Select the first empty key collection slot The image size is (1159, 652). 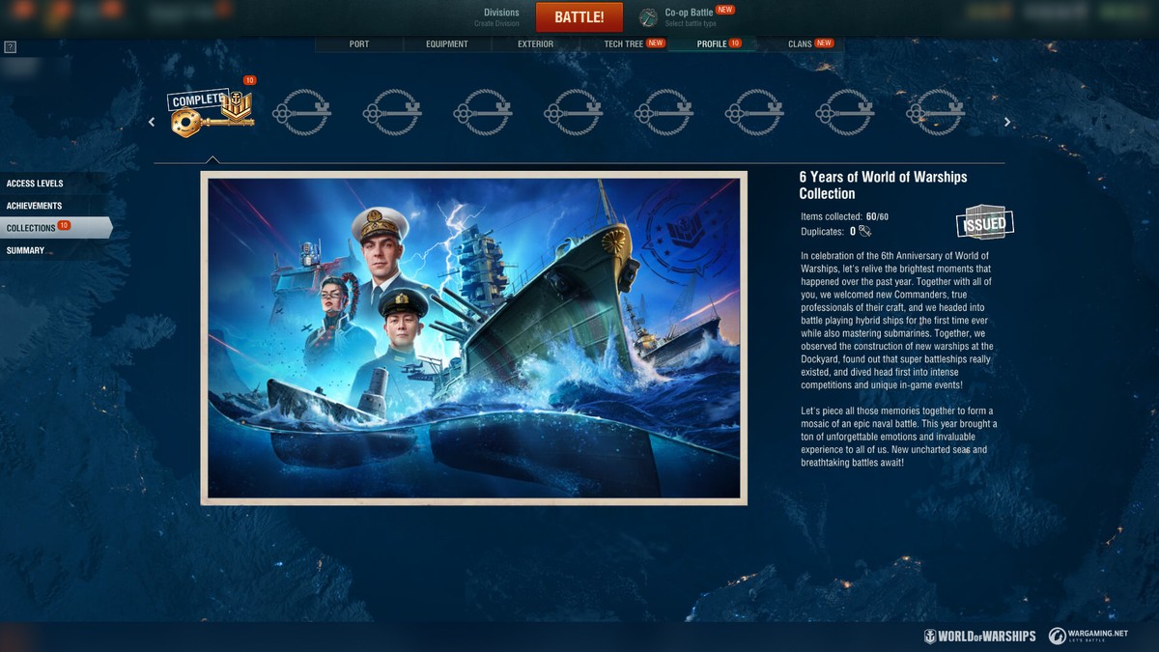(x=302, y=112)
